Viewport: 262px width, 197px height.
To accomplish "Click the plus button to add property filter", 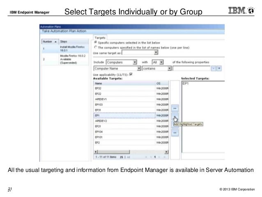I will [x=219, y=68].
